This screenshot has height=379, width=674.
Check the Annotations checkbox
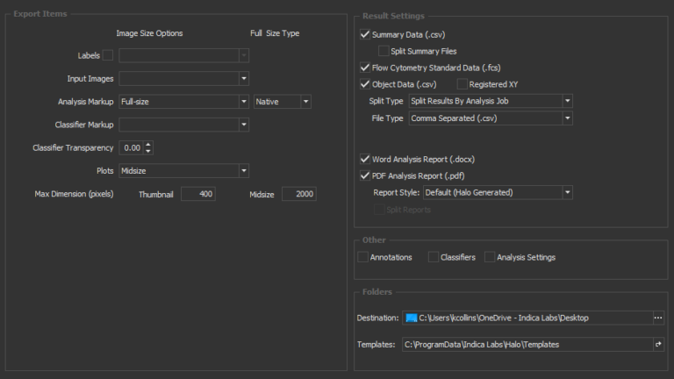pos(363,257)
